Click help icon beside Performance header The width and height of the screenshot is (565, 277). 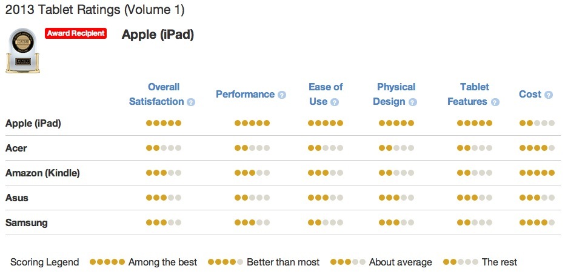pos(281,95)
